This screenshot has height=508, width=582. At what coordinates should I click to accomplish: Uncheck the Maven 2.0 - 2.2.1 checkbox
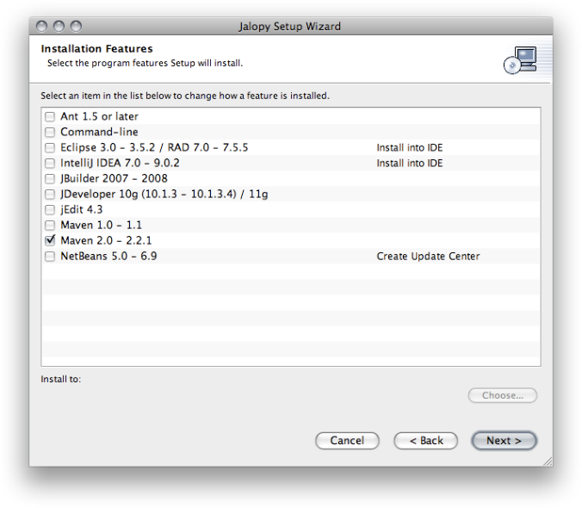[50, 240]
